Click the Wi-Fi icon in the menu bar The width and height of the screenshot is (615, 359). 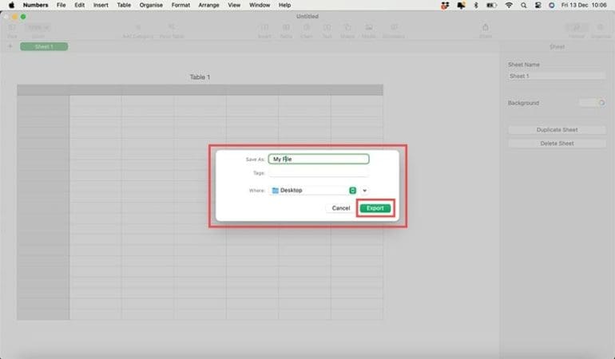[509, 5]
